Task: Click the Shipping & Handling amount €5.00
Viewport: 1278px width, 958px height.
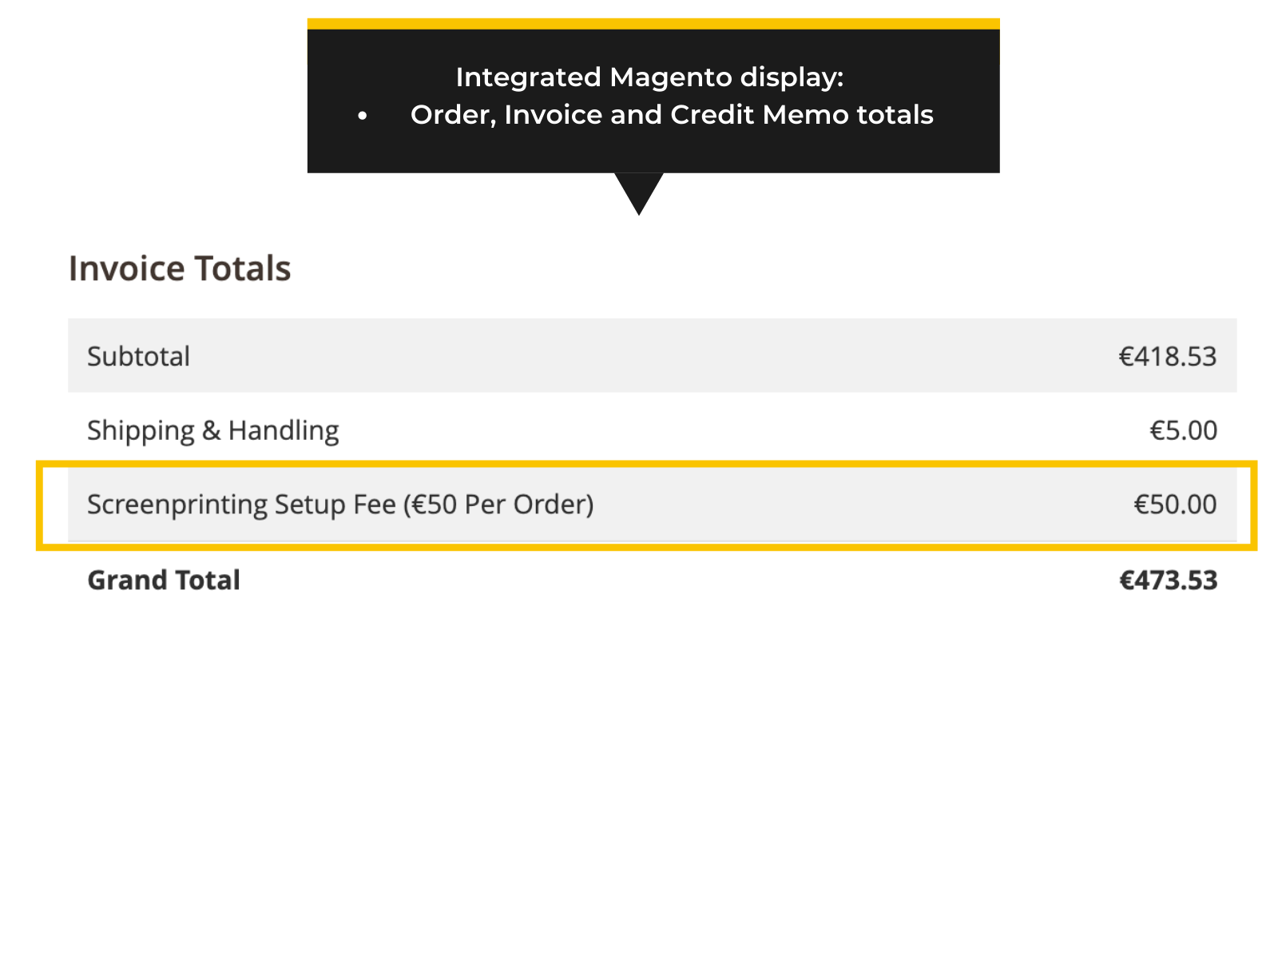Action: (1182, 430)
